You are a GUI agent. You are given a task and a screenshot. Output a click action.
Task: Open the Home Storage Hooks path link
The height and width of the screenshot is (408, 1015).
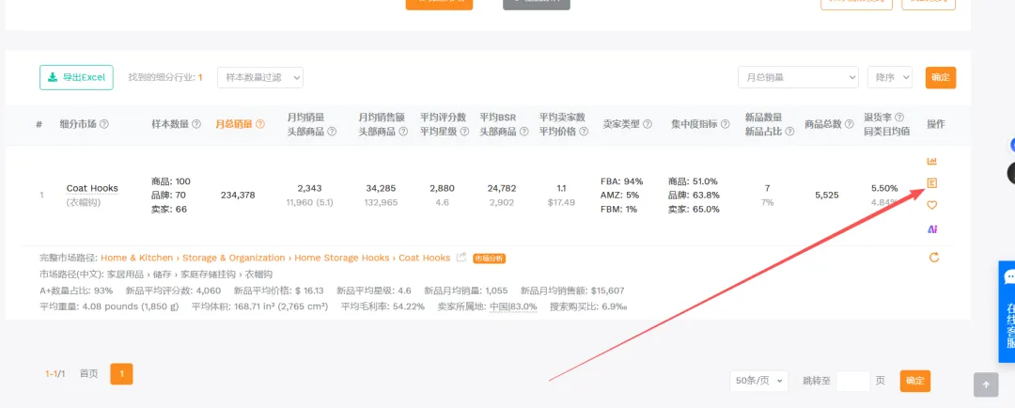tap(342, 258)
